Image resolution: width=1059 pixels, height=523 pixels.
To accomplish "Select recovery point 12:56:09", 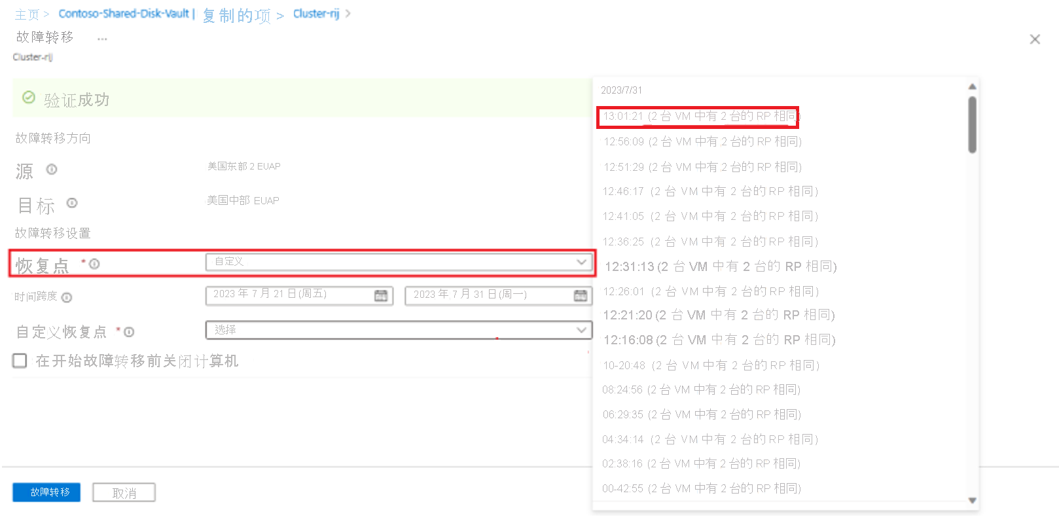I will coord(702,141).
